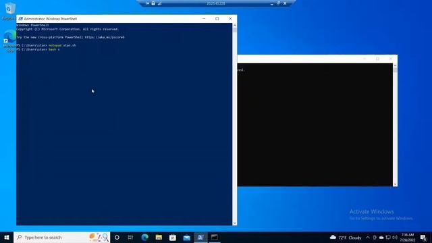Open the 72°F Cloudy weather widget
Screen dimensions: 432x243
(346, 238)
